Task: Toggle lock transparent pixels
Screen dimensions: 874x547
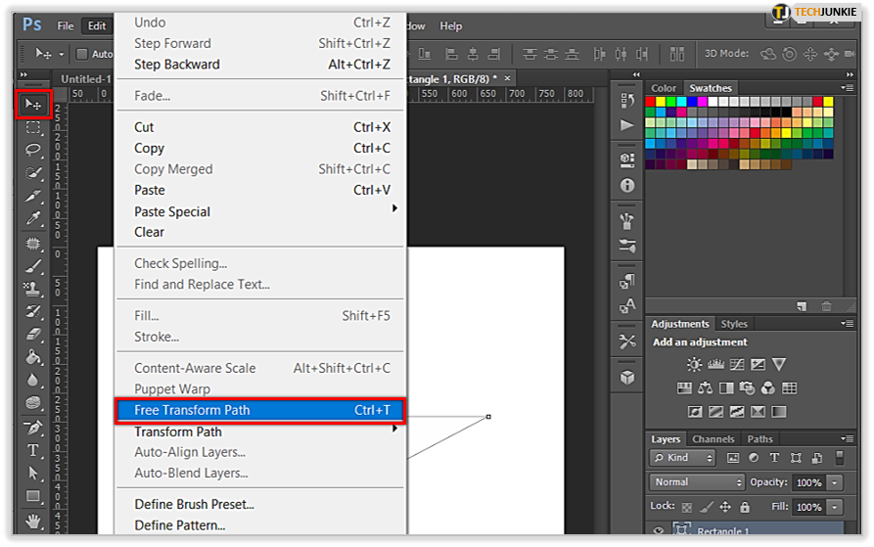Action: pyautogui.click(x=687, y=507)
